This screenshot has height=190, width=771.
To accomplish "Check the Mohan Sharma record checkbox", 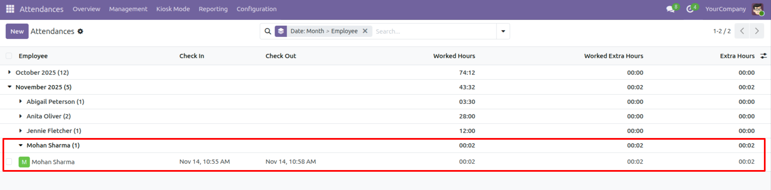I will click(9, 162).
